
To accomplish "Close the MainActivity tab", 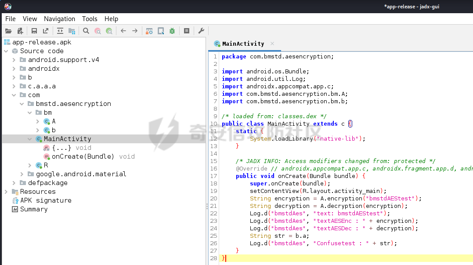I will [272, 44].
